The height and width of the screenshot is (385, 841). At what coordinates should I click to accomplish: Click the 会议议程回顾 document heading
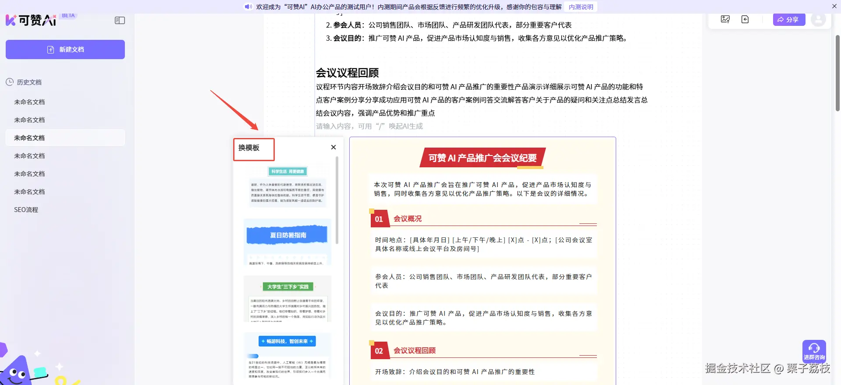click(348, 73)
